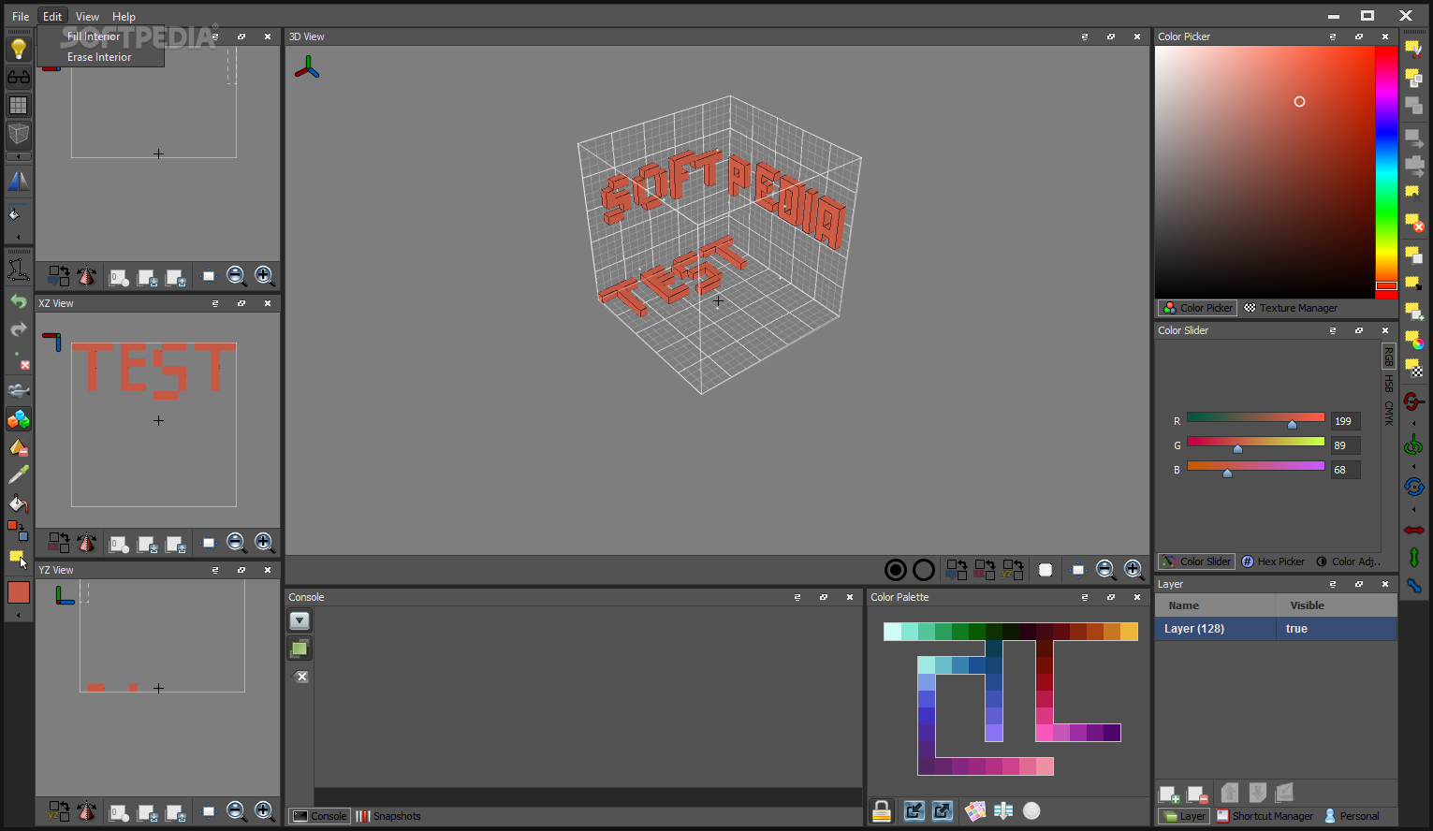Switch to the Texture Manager tab
This screenshot has height=831, width=1433.
click(x=1290, y=308)
